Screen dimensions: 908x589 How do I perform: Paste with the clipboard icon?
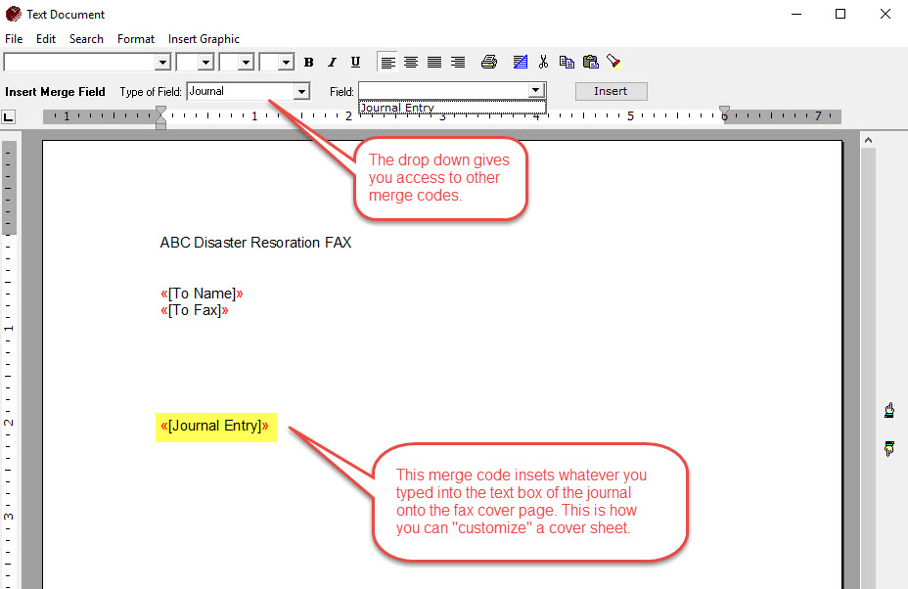[x=590, y=62]
